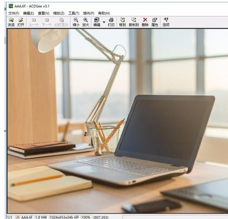Screen dimensions: 228x219
Task: Delete the image with the red X icon
Action: (x=145, y=22)
